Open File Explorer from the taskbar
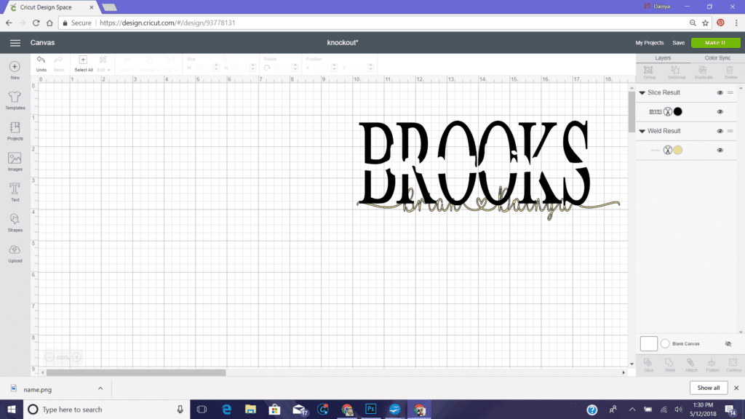The width and height of the screenshot is (745, 419). tap(250, 410)
